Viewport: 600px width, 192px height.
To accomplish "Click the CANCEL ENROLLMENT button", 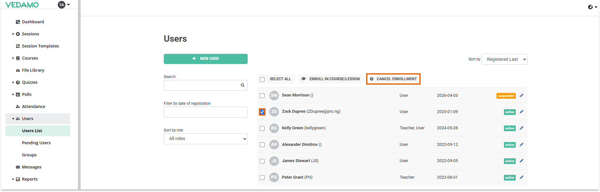I will tap(393, 79).
